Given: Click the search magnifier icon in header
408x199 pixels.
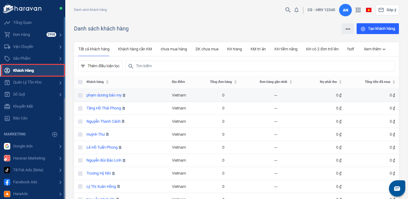Looking at the screenshot, I should pyautogui.click(x=288, y=10).
